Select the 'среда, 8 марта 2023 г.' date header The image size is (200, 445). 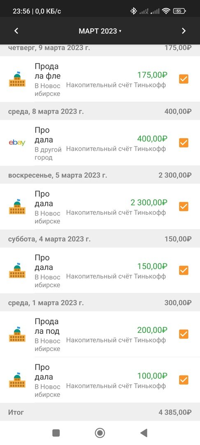tap(100, 111)
